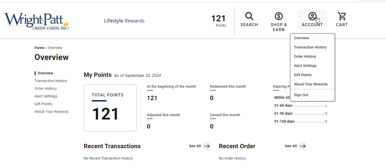Image resolution: width=386 pixels, height=168 pixels.
Task: Click the 121 Points counter
Action: 218,21
